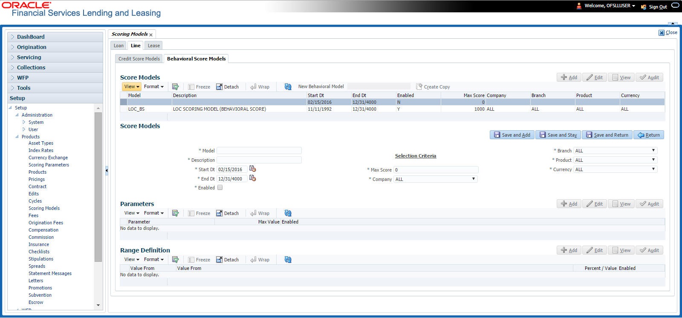This screenshot has height=318, width=682.
Task: Refresh the Score Models table
Action: [288, 86]
